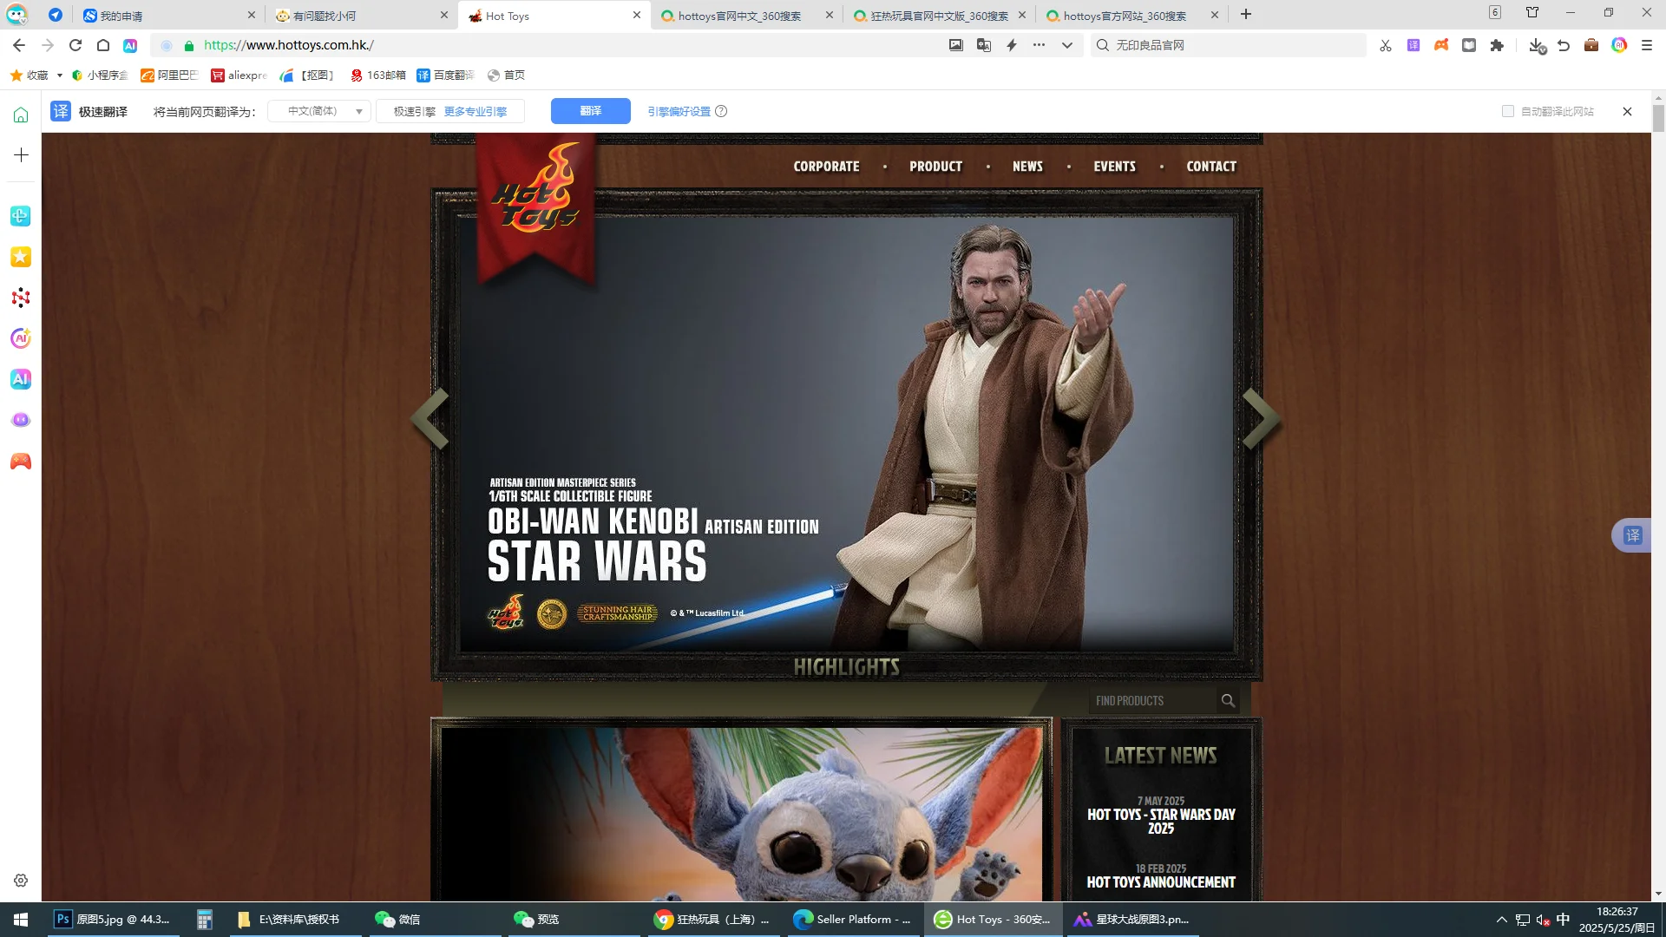1666x937 pixels.
Task: Open the CONTACT menu
Action: point(1211,167)
